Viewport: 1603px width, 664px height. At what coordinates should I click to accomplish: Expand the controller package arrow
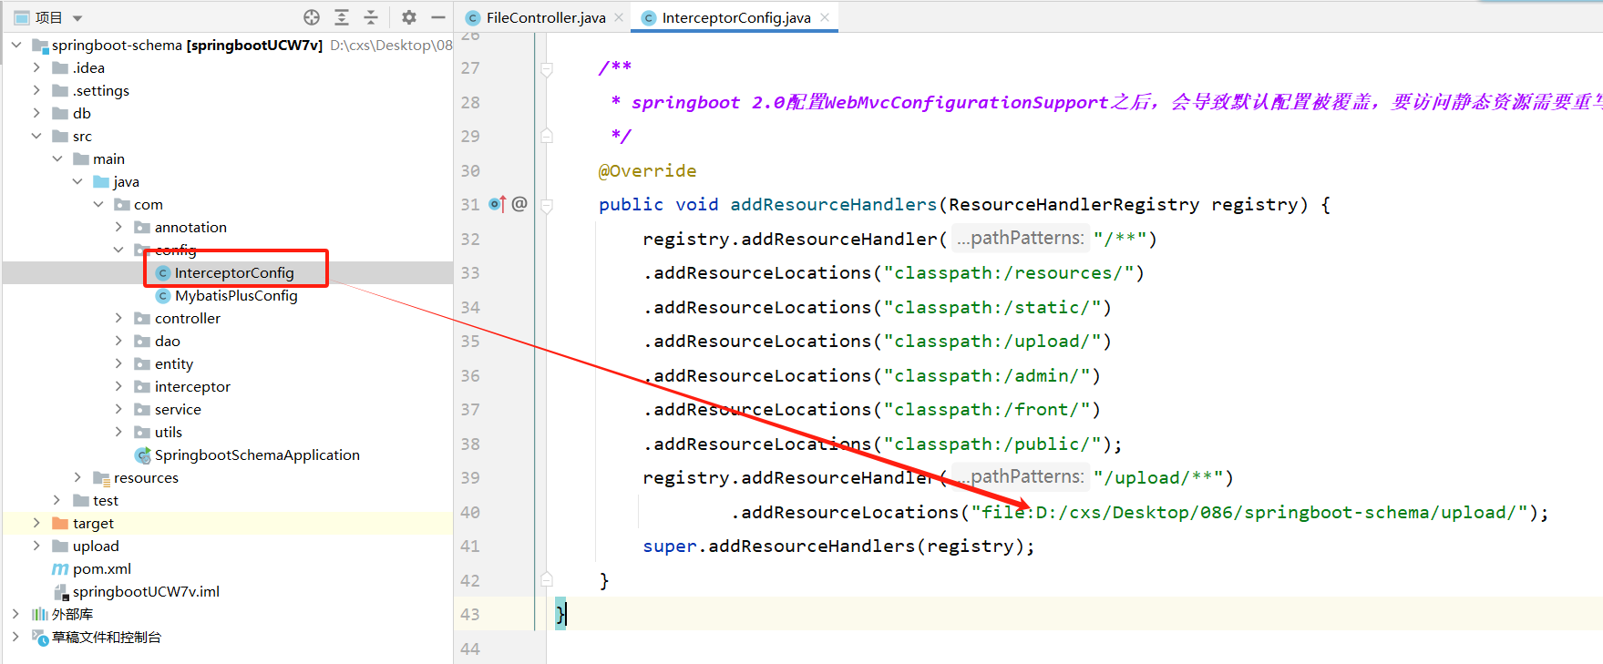pyautogui.click(x=118, y=318)
